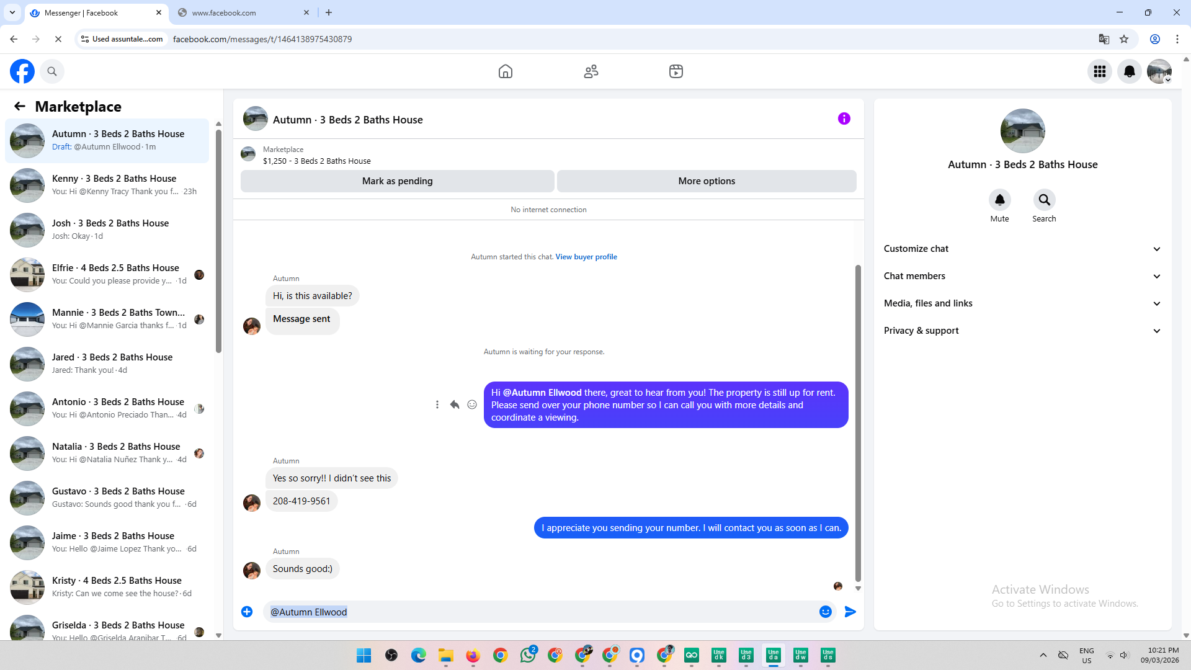This screenshot has height=670, width=1191.
Task: Click the Facebook logo icon
Action: [22, 71]
